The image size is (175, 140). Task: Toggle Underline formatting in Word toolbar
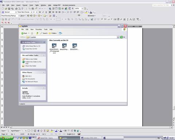click(46, 12)
